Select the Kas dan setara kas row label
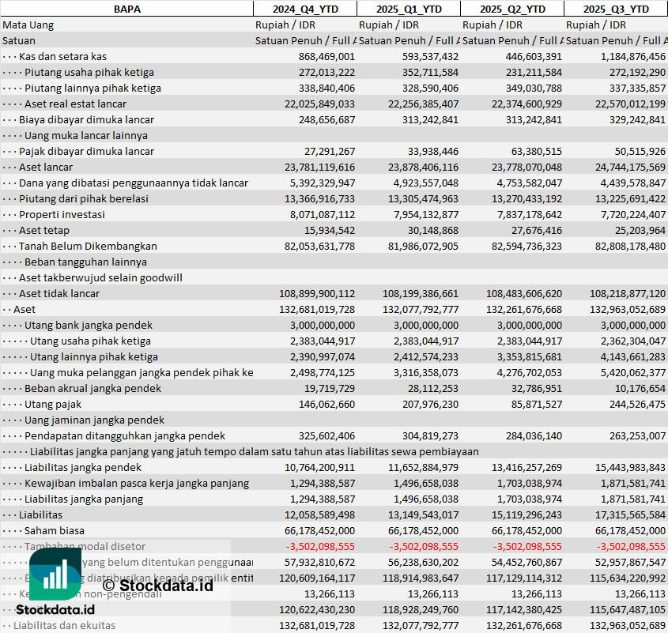The width and height of the screenshot is (668, 633). 62,56
